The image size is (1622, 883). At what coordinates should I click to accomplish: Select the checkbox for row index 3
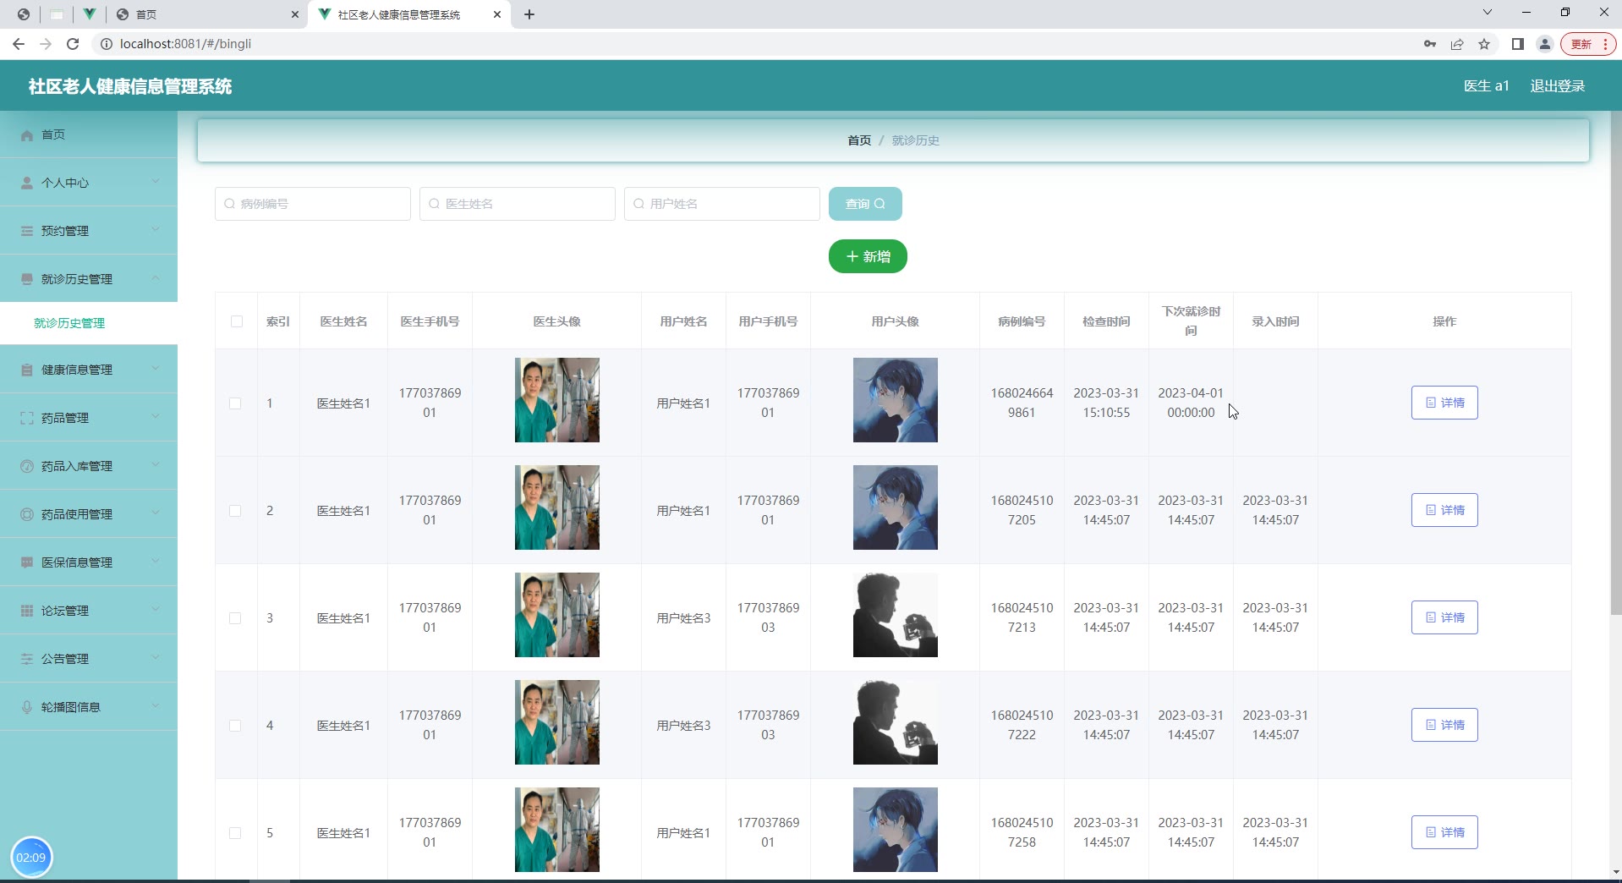(x=235, y=618)
